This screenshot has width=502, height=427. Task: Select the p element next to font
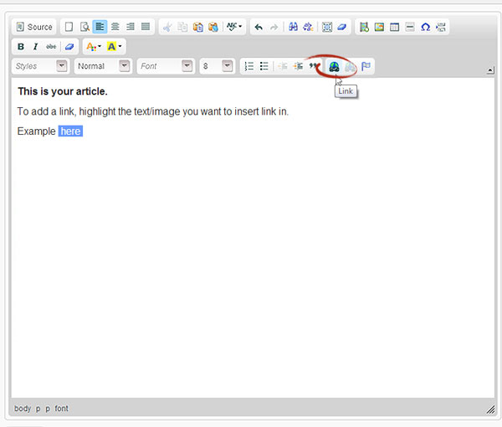48,409
